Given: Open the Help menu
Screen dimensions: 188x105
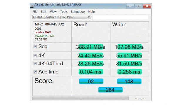Looking at the screenshot, I should click(91, 12).
